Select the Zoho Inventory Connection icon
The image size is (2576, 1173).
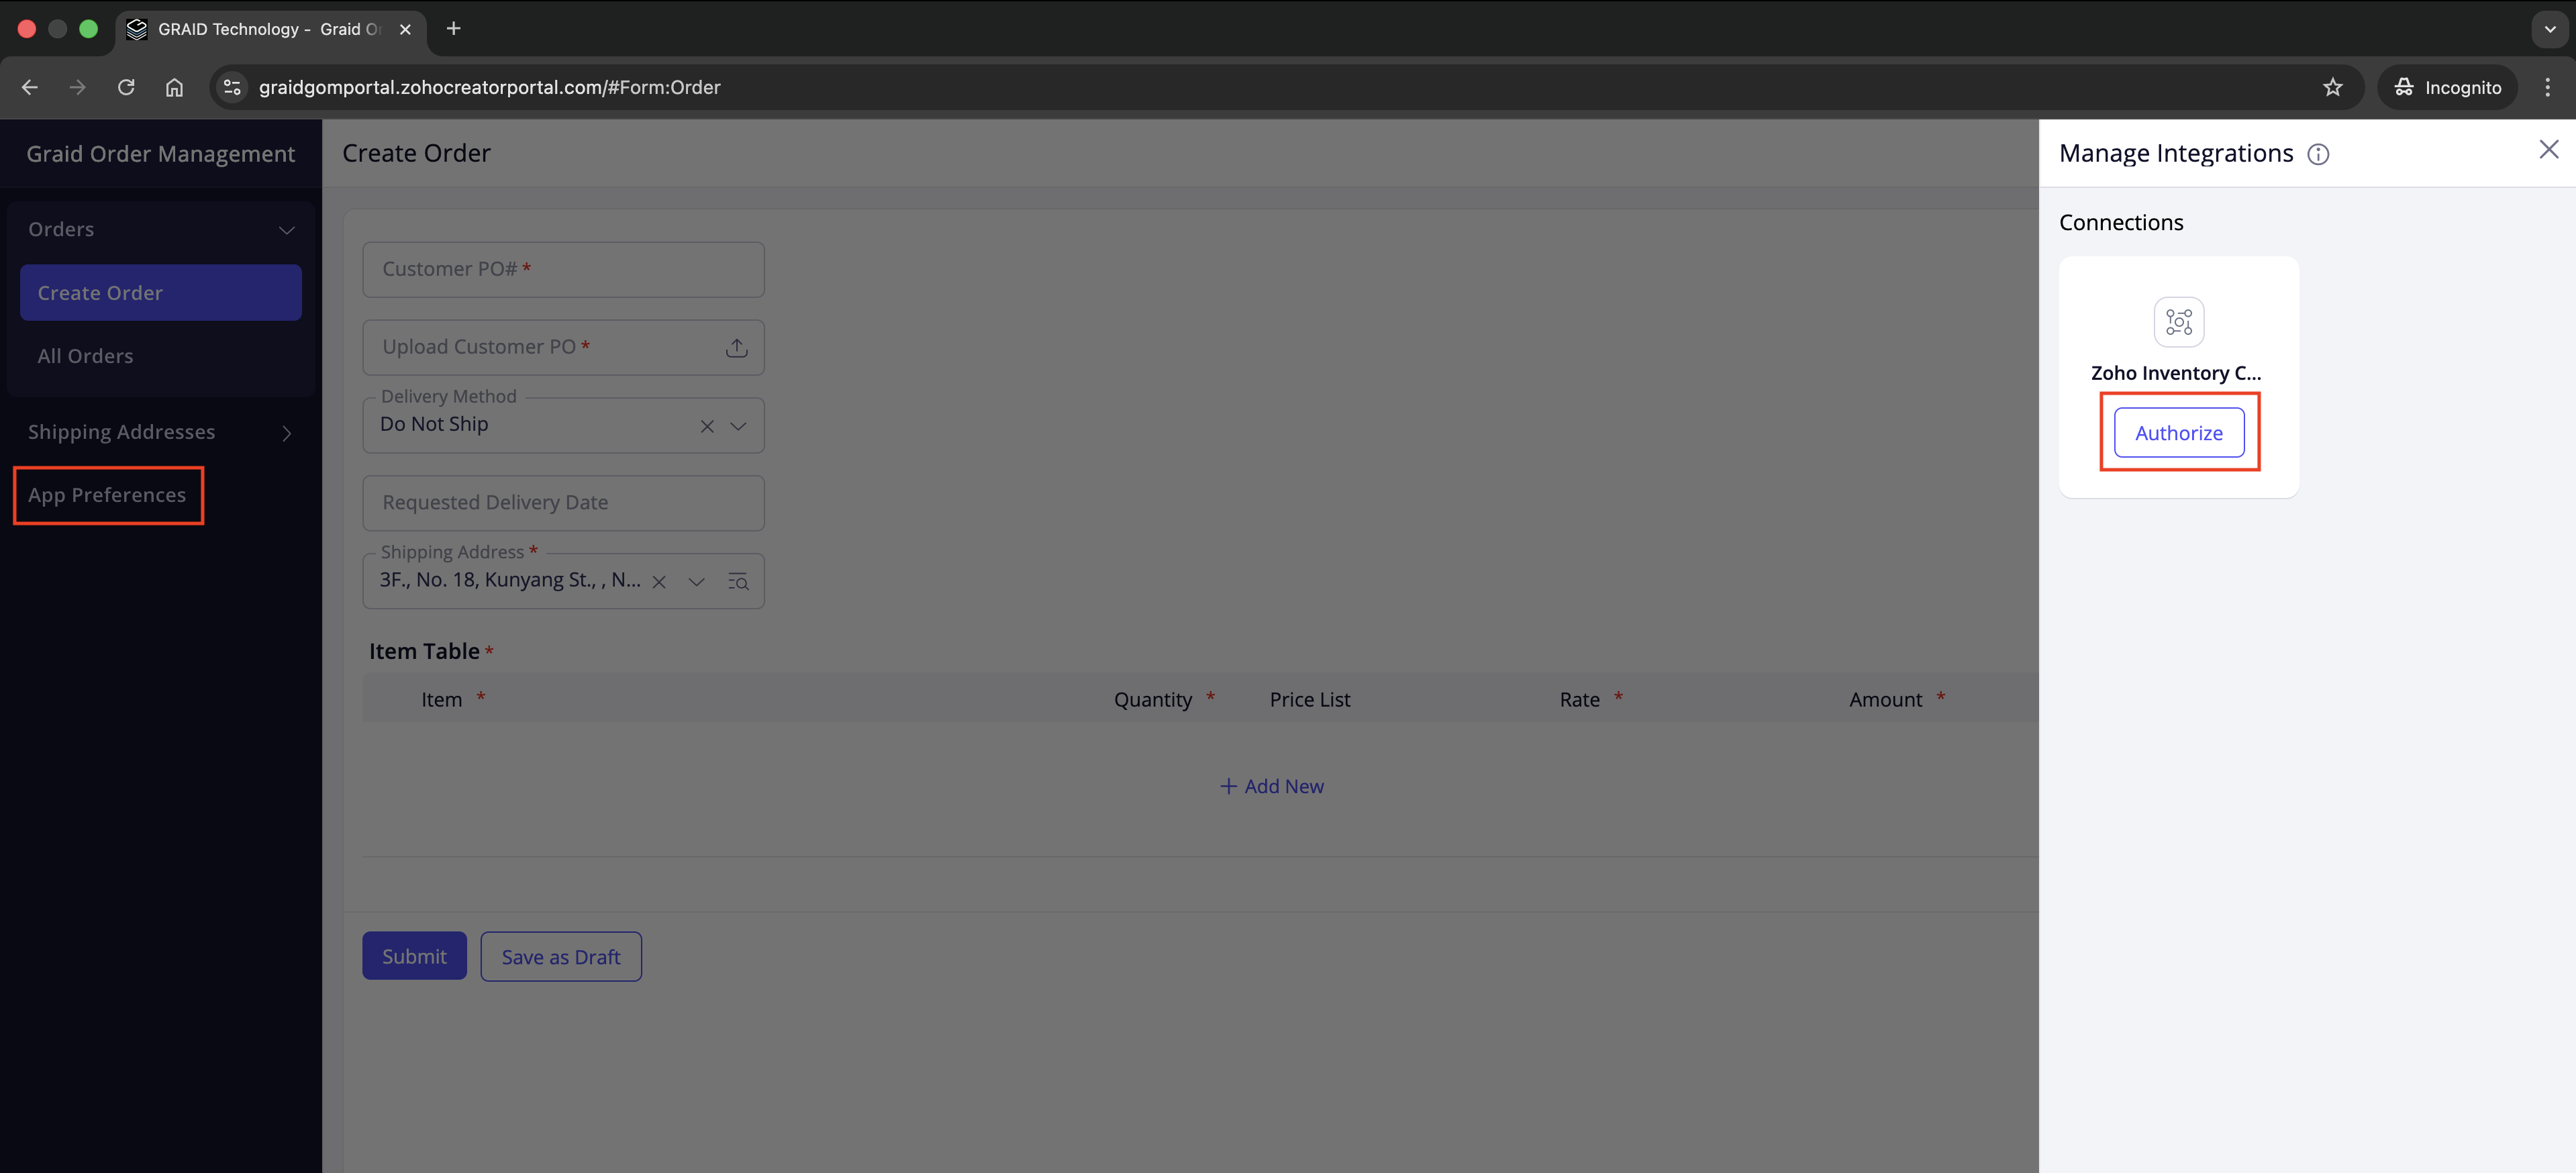(x=2178, y=322)
